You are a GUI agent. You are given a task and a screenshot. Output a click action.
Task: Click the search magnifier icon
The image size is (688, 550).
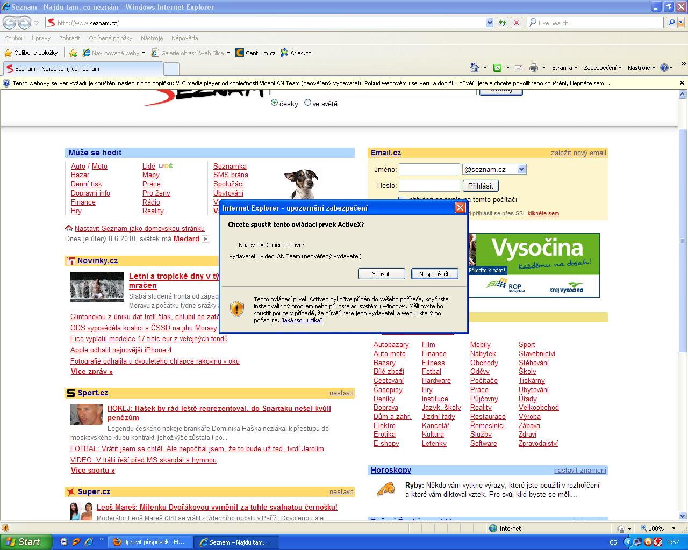671,23
